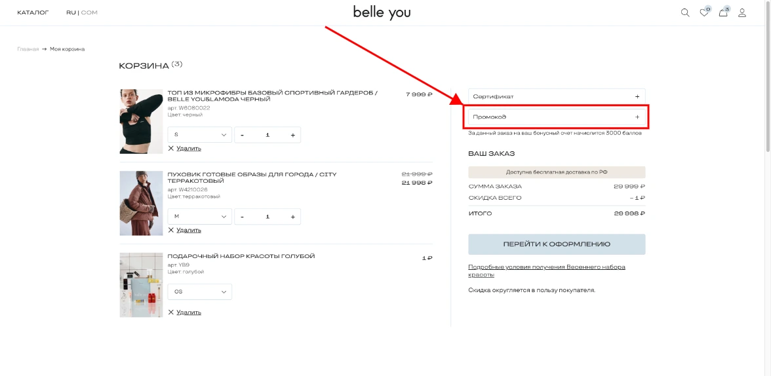Click the Моя корзина breadcrumb
Image resolution: width=771 pixels, height=376 pixels.
click(x=67, y=49)
